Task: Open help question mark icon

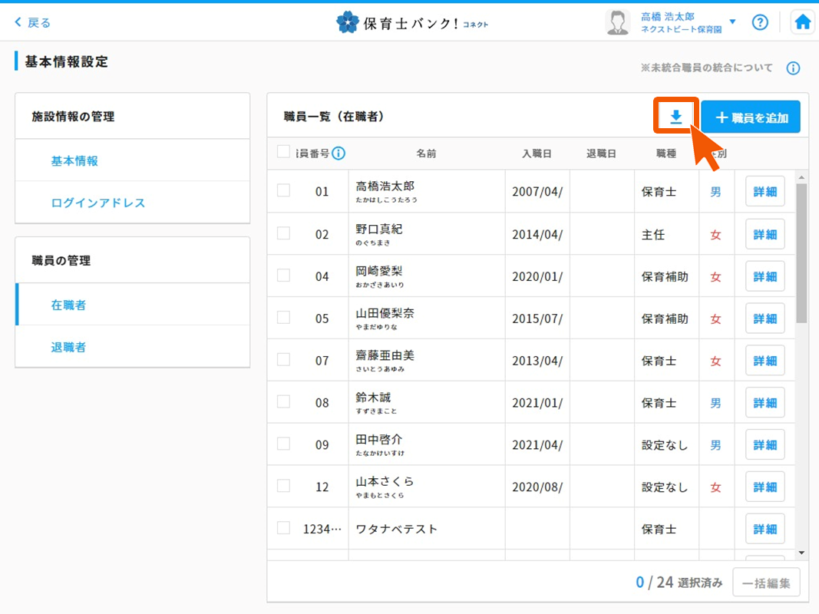Action: (x=760, y=22)
